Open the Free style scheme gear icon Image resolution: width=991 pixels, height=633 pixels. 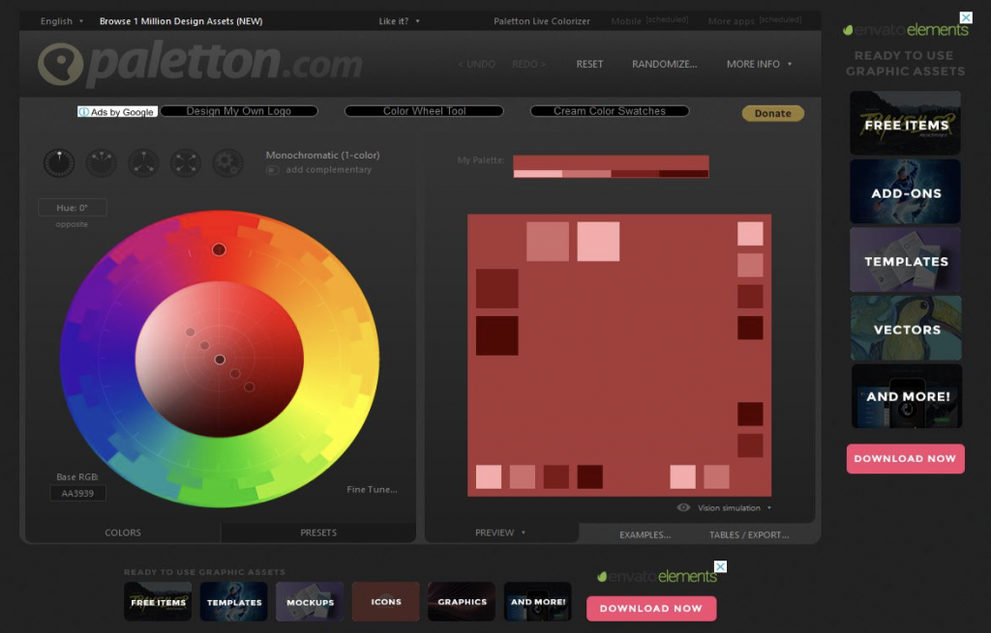228,162
